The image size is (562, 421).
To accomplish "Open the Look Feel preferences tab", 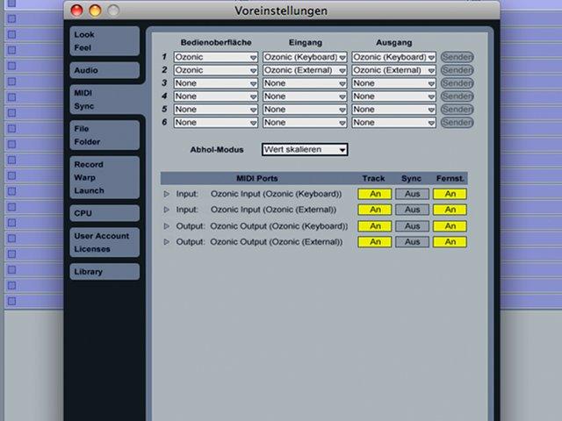I will tap(104, 41).
